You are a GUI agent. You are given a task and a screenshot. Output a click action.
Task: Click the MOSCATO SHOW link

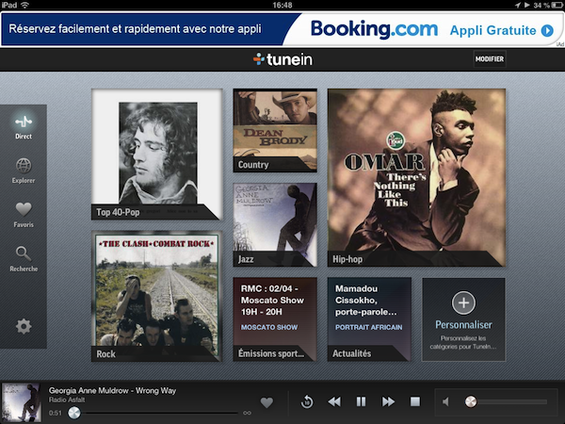click(269, 327)
